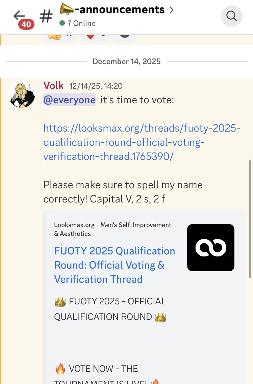Tap the Volk username
This screenshot has height=384, width=253.
pyautogui.click(x=53, y=86)
